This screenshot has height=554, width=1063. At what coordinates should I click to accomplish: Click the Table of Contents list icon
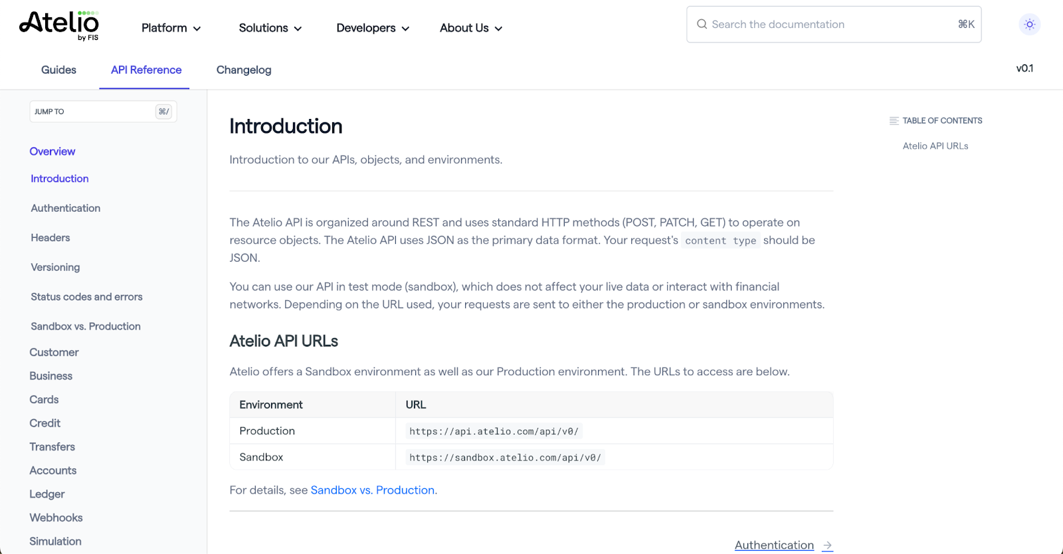coord(894,121)
